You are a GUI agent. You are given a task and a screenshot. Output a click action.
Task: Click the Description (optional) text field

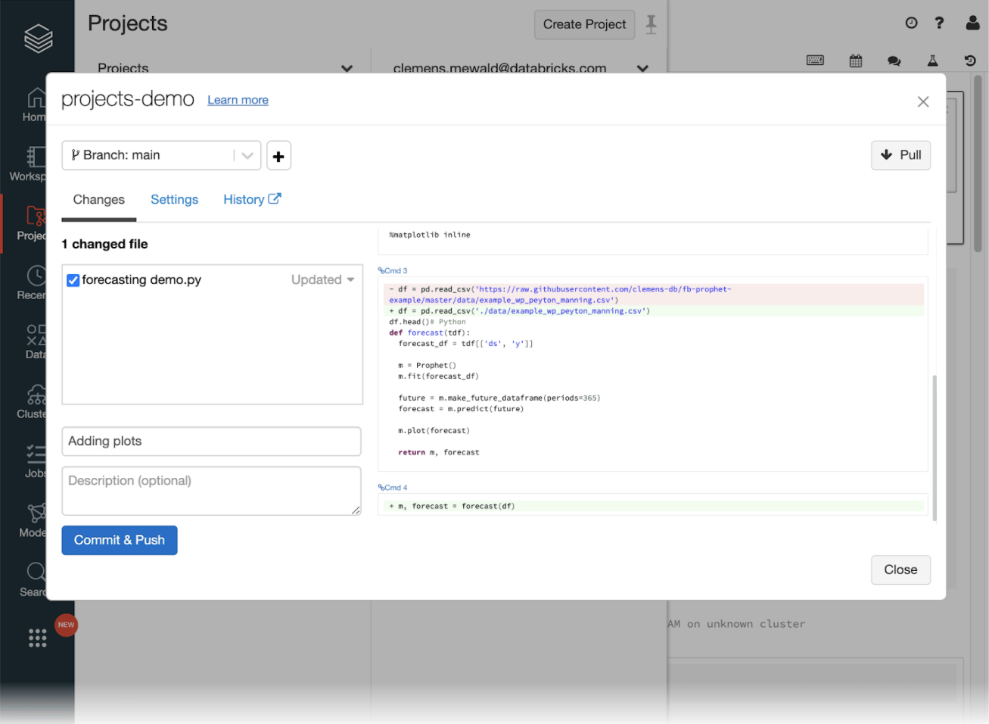pyautogui.click(x=211, y=491)
